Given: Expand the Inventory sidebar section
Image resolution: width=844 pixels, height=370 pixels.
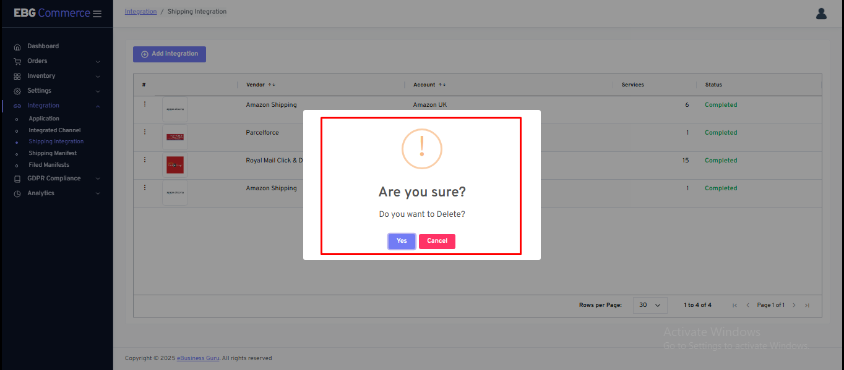Looking at the screenshot, I should [41, 76].
